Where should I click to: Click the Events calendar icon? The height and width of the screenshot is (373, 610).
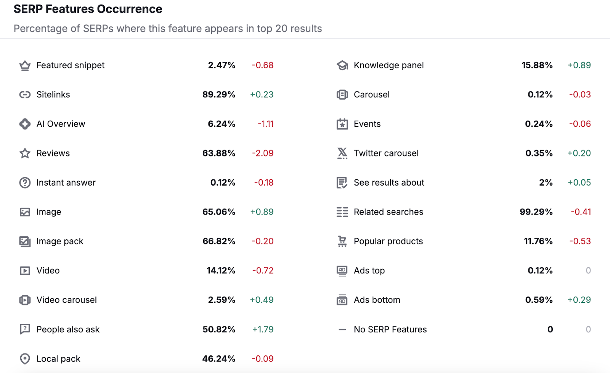[x=342, y=124]
